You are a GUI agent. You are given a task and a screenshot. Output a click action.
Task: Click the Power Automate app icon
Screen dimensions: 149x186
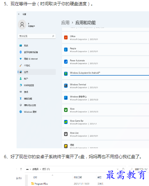click(x=66, y=62)
